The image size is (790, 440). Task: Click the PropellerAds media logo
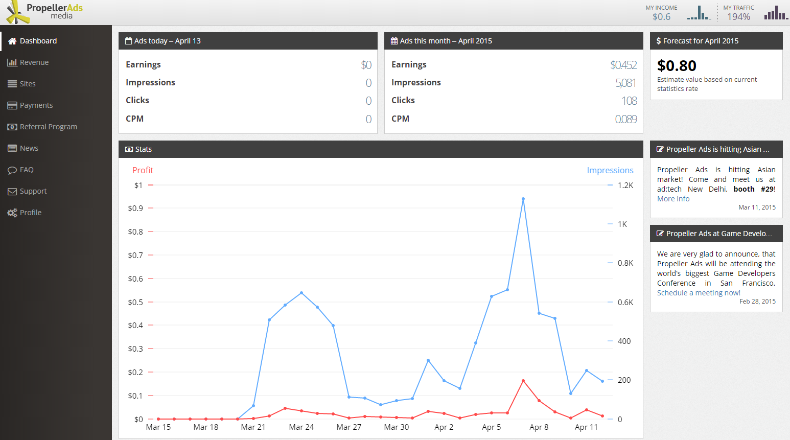tap(45, 12)
